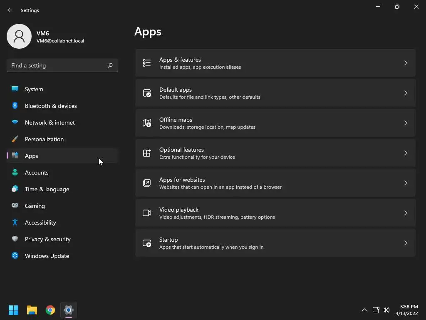426x320 pixels.
Task: Open the VM6 account profile
Action: tap(19, 36)
